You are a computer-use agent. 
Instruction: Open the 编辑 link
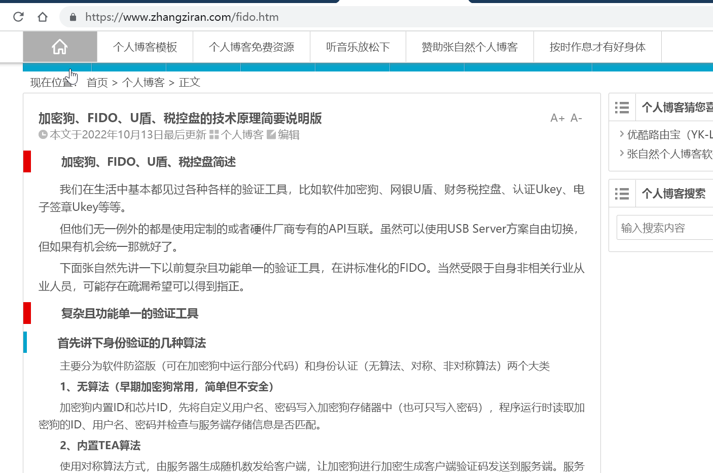(x=289, y=135)
